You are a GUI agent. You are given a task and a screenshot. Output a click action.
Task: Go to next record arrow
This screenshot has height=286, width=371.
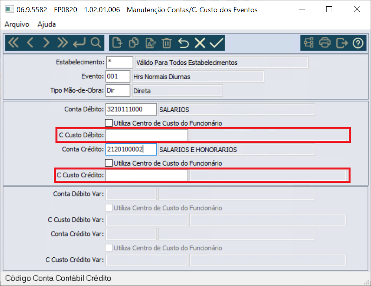click(46, 43)
